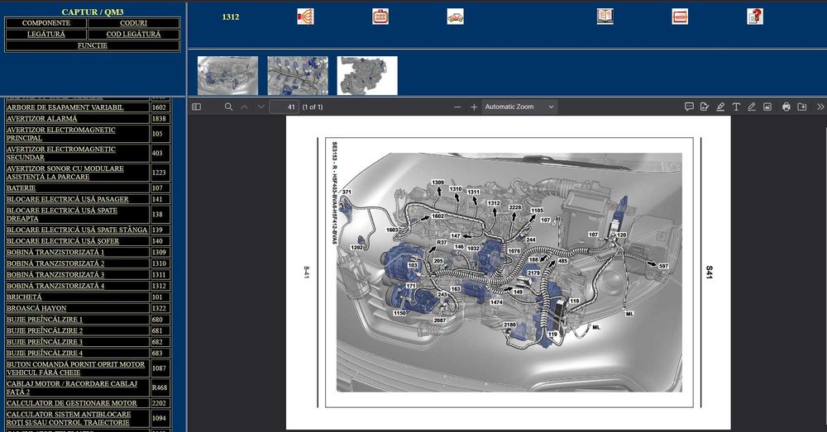Viewport: 827px width, 432px height.
Task: Open the Automatic Zoom dropdown
Action: coord(519,107)
